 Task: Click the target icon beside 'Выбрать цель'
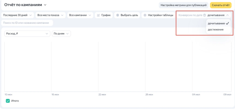[118, 15]
